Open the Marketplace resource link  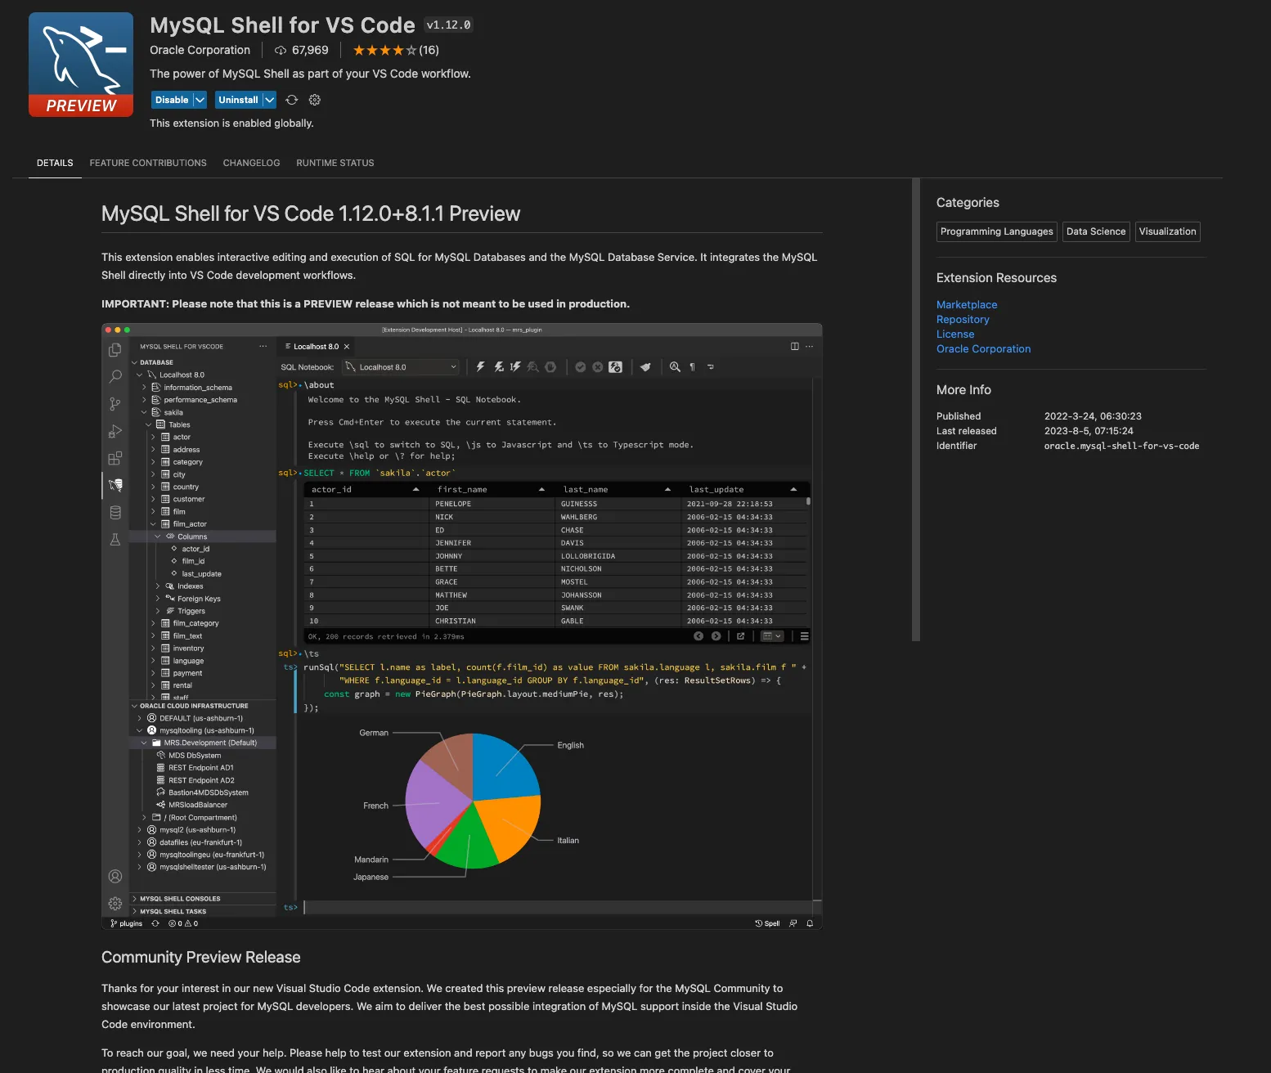(x=966, y=305)
